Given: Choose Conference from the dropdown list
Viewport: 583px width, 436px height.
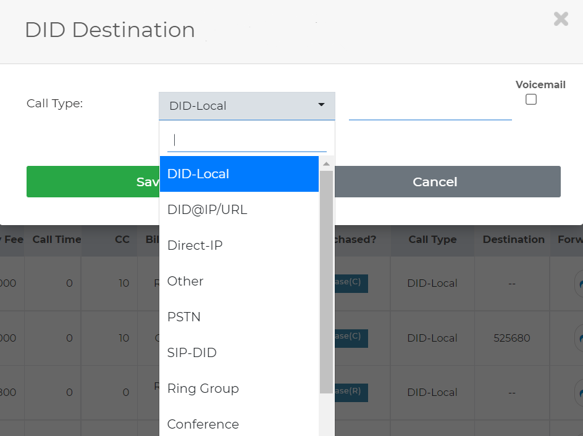Looking at the screenshot, I should (x=239, y=424).
